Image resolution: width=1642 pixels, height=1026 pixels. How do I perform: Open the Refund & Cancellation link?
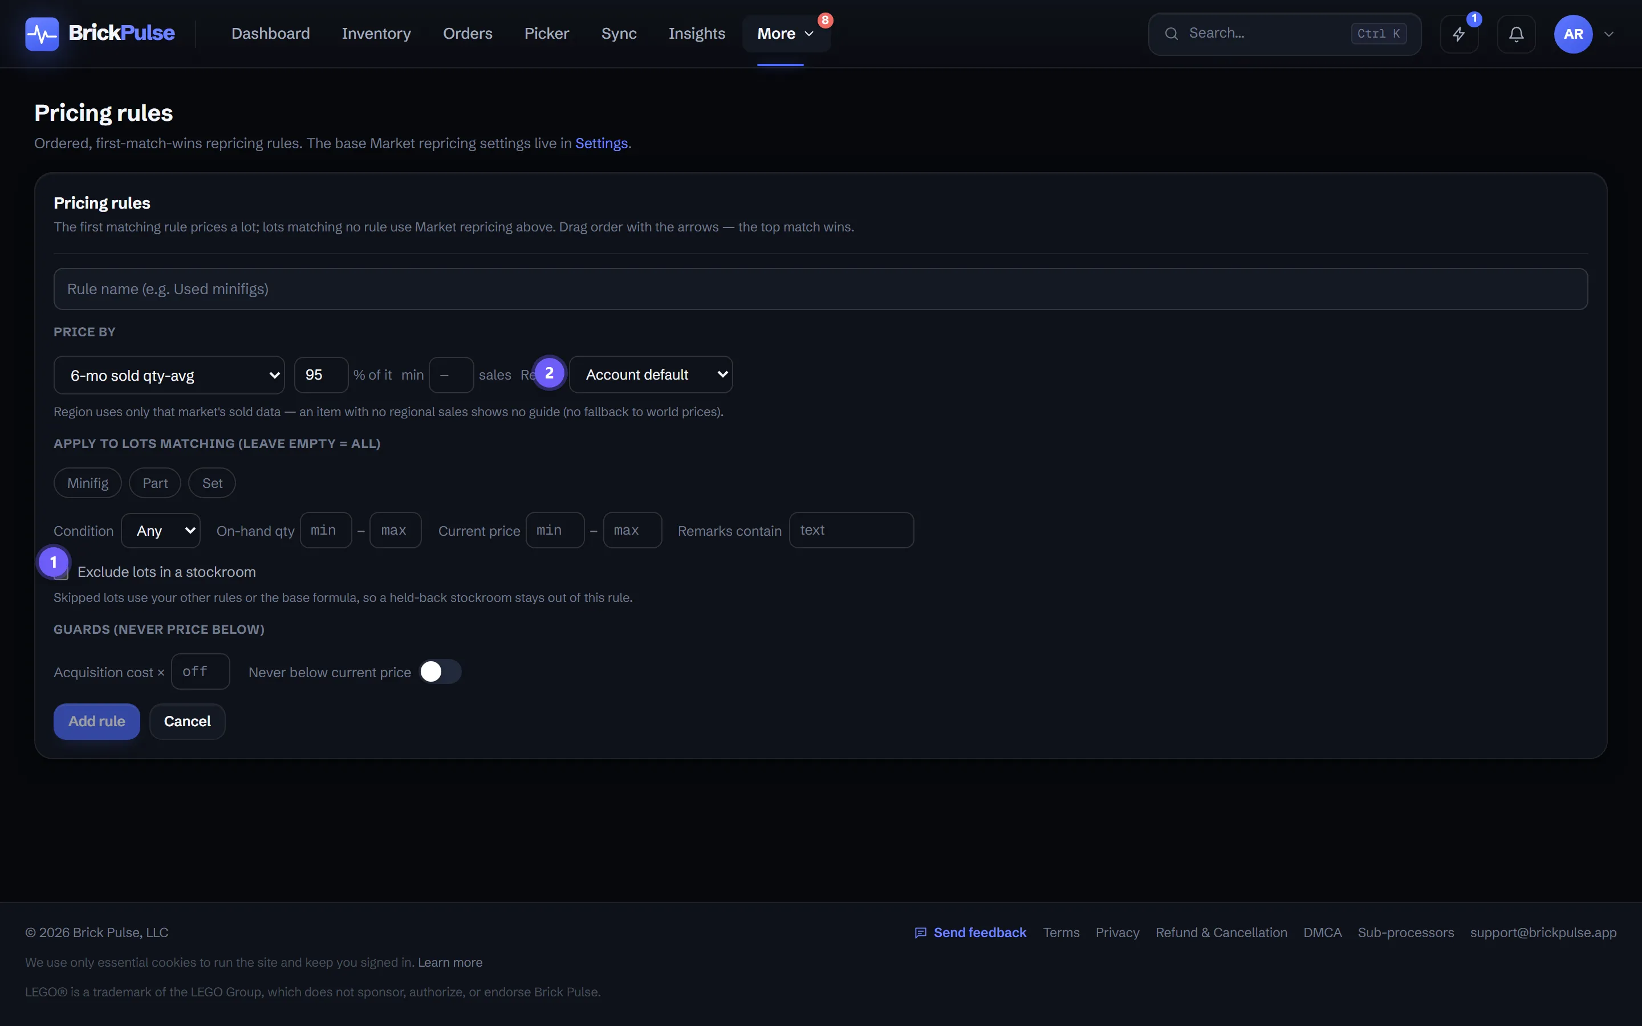pos(1221,933)
